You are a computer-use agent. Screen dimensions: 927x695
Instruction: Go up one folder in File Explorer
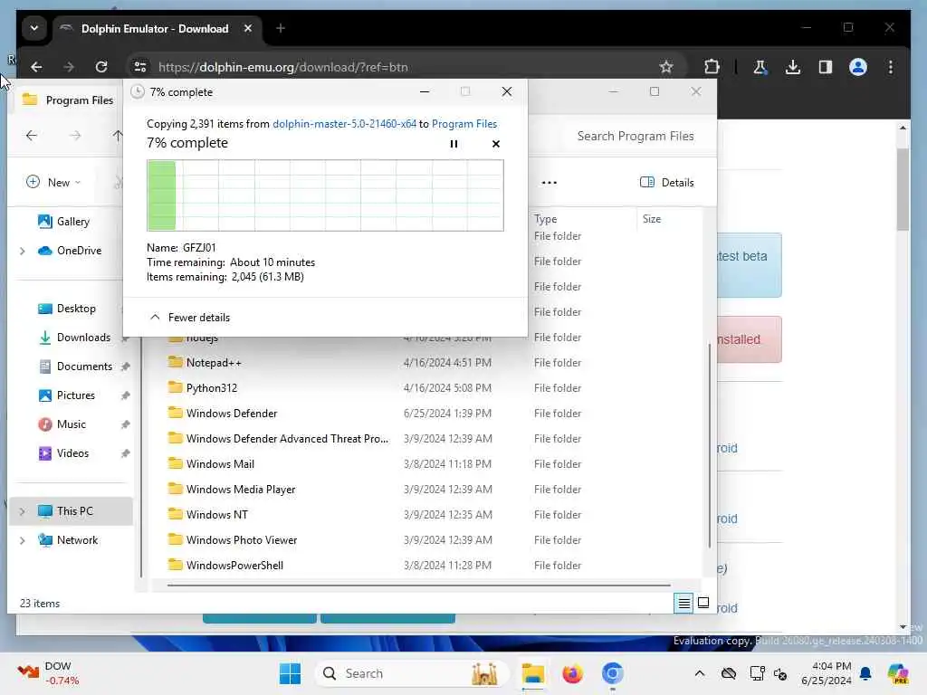pyautogui.click(x=118, y=136)
